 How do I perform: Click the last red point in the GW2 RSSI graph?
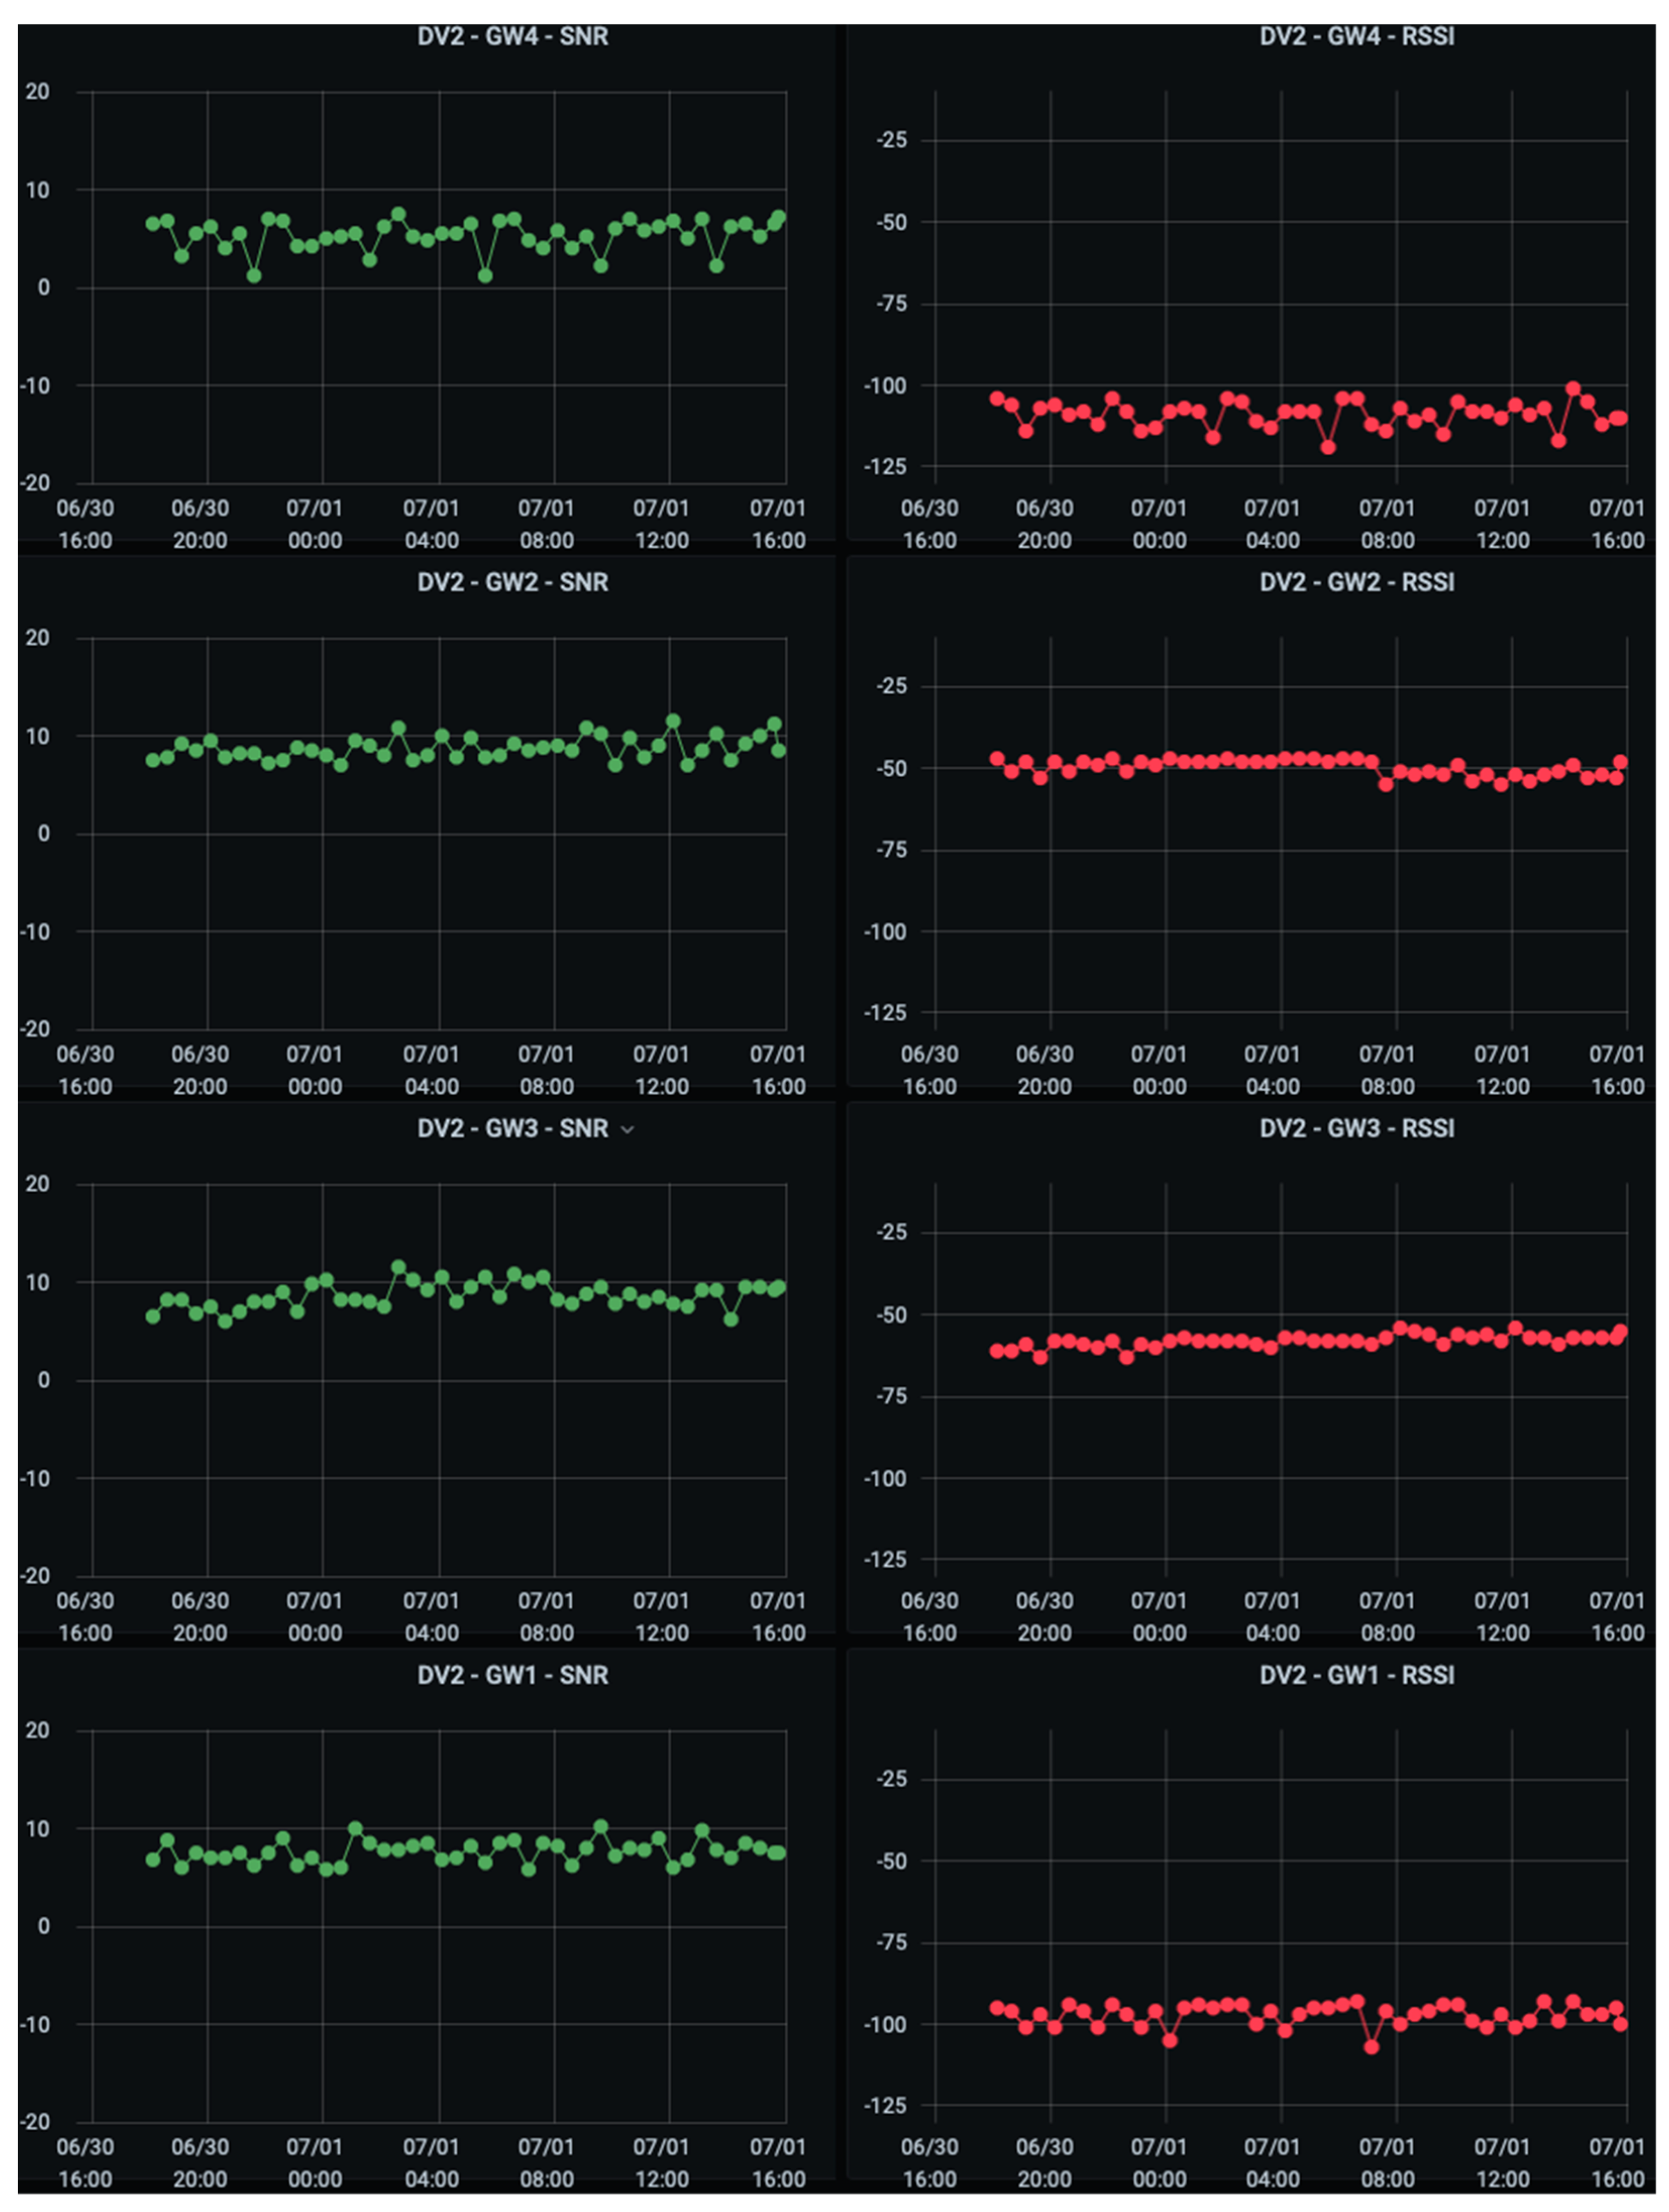coord(1620,762)
